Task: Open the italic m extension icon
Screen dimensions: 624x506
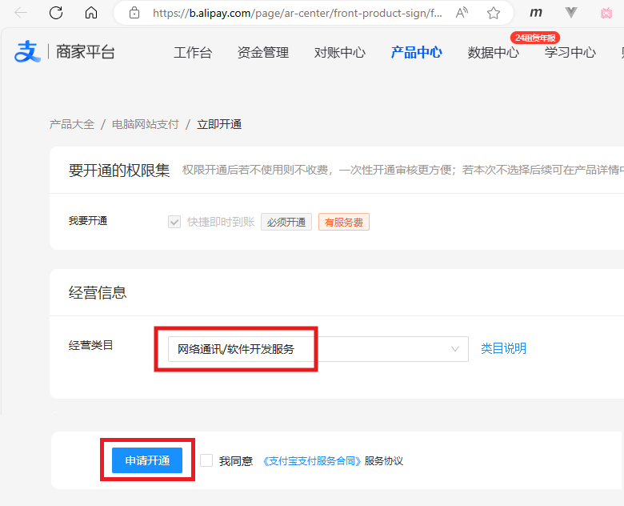Action: pyautogui.click(x=536, y=13)
